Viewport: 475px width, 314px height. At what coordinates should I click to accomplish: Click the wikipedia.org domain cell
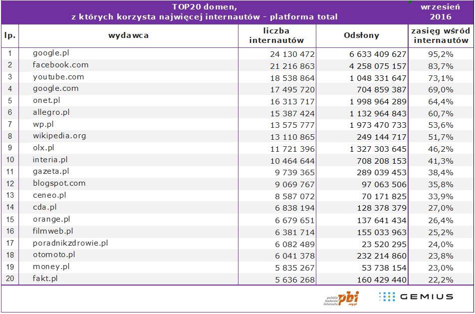tap(59, 136)
